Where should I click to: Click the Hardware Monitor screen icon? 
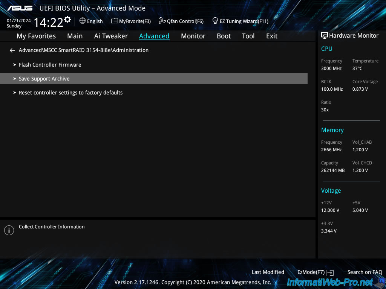pyautogui.click(x=324, y=36)
